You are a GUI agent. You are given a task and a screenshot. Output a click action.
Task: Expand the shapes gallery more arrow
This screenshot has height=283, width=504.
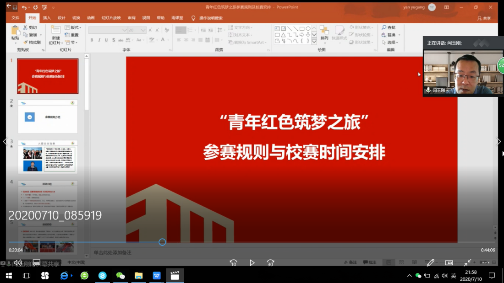[314, 42]
